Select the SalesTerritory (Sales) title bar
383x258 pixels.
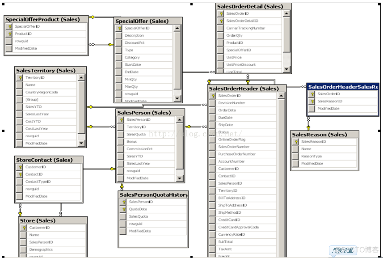pos(51,70)
